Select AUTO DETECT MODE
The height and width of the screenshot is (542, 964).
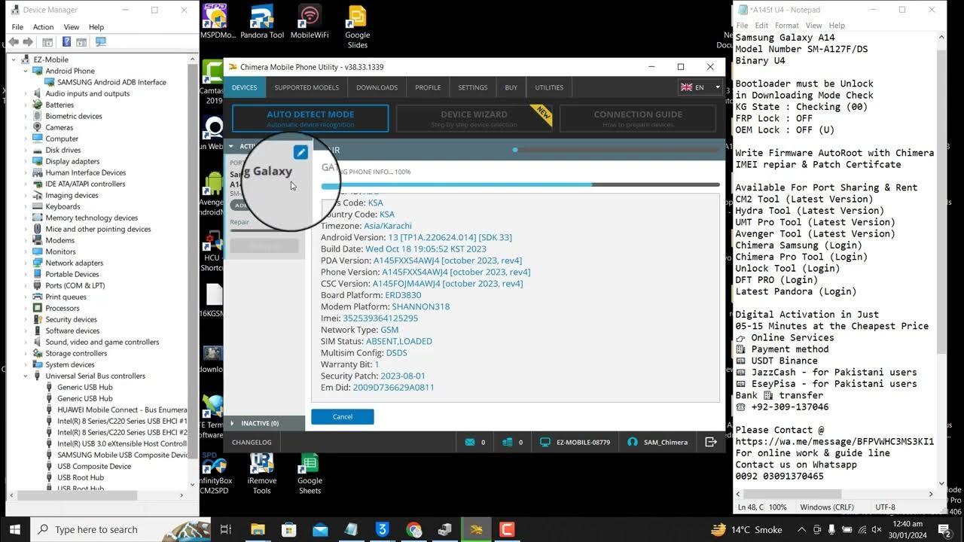(310, 118)
